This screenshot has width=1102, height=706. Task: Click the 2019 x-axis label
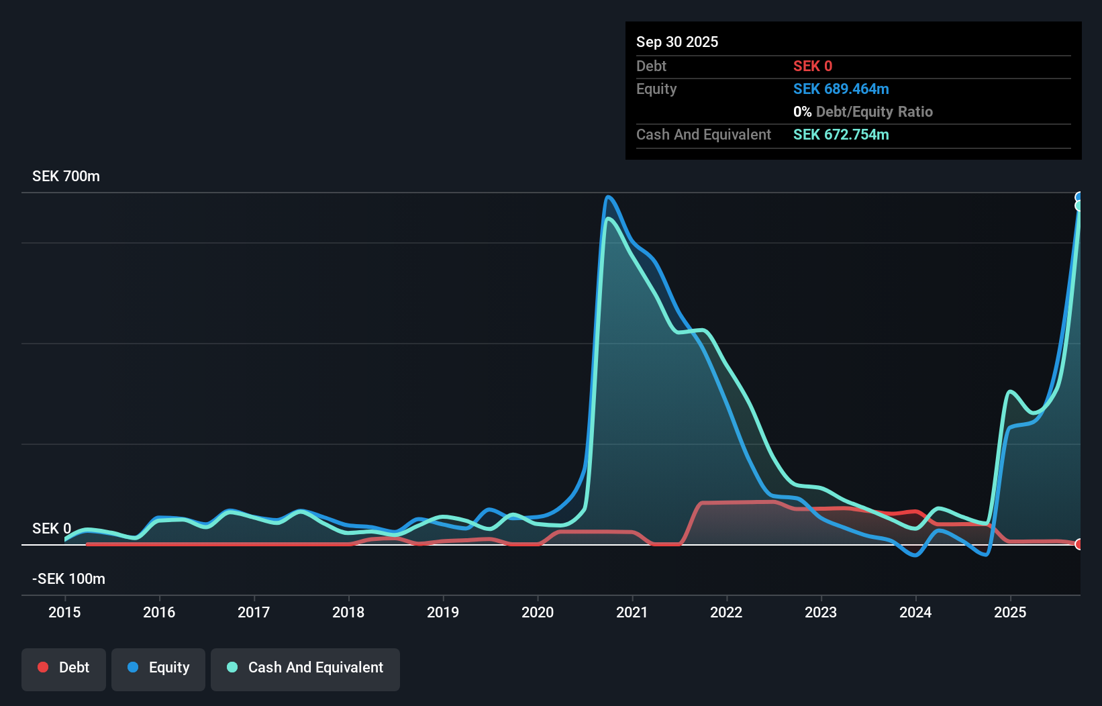443,612
